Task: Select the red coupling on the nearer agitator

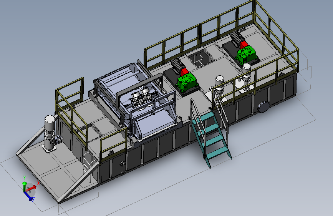Action: pos(184,72)
